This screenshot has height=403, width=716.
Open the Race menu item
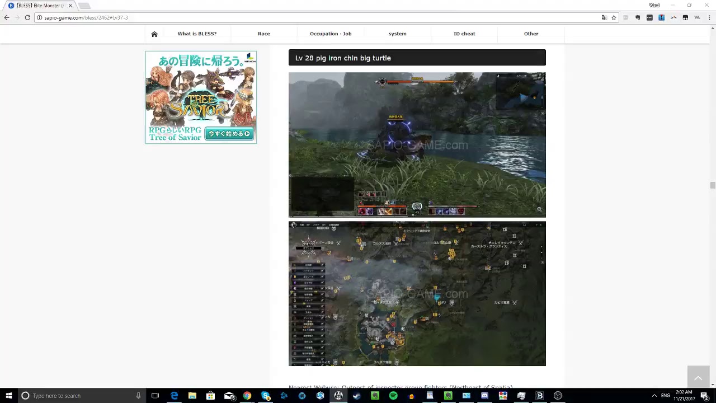pyautogui.click(x=264, y=34)
